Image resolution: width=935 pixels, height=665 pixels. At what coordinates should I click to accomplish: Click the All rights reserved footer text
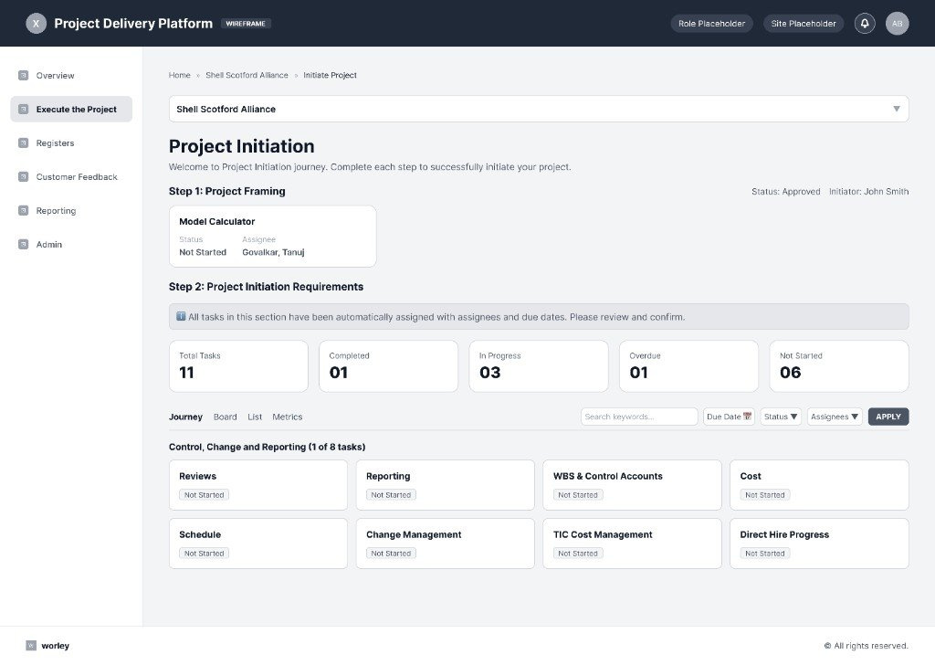[x=866, y=645]
